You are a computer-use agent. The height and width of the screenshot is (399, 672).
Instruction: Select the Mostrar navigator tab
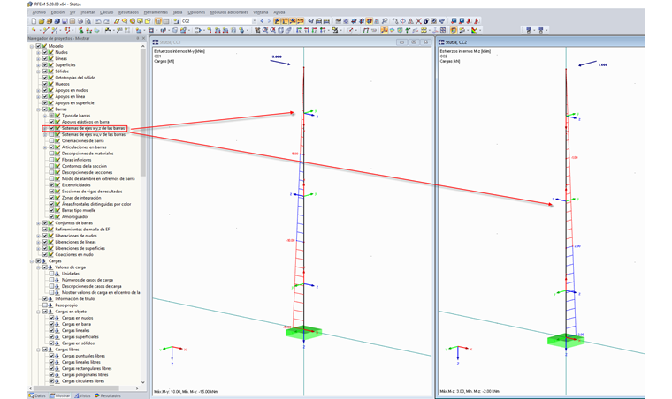point(60,395)
